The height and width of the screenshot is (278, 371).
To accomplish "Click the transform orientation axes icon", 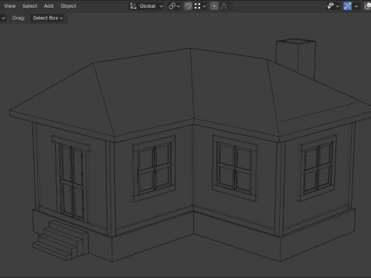I will [133, 6].
